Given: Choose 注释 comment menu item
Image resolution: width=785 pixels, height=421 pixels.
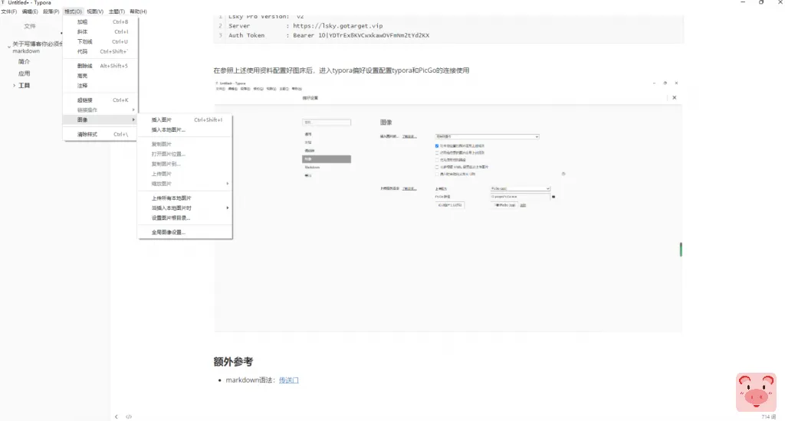Looking at the screenshot, I should [100, 86].
